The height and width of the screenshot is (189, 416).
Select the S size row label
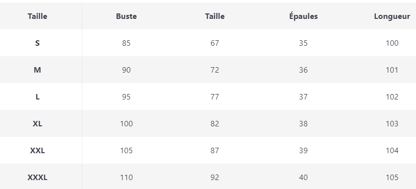coord(37,43)
